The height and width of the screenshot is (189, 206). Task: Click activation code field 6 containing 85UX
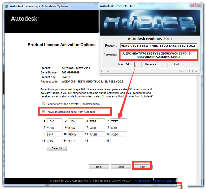point(76,128)
